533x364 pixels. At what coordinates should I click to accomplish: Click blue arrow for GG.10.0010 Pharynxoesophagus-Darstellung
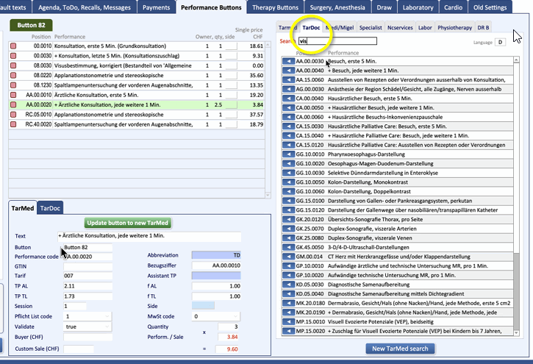(x=288, y=155)
